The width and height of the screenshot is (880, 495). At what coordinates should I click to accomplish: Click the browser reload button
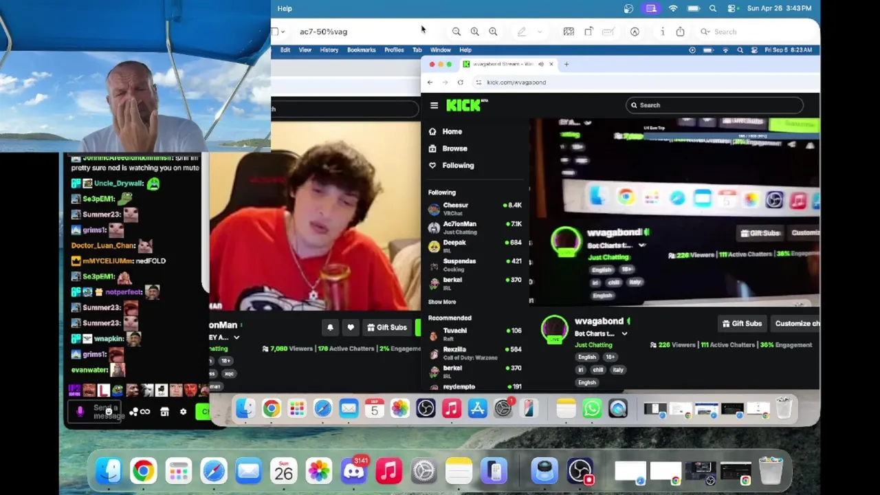[x=460, y=82]
